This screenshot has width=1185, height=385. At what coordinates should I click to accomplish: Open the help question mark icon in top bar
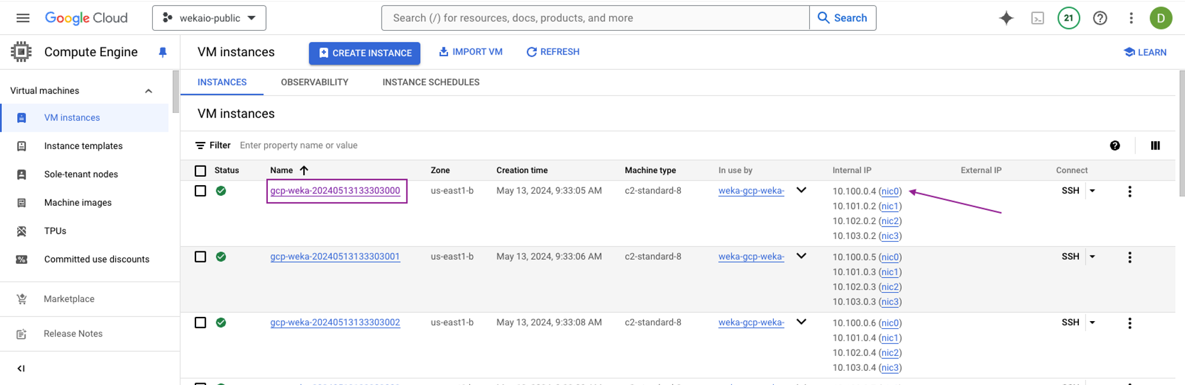click(1100, 18)
